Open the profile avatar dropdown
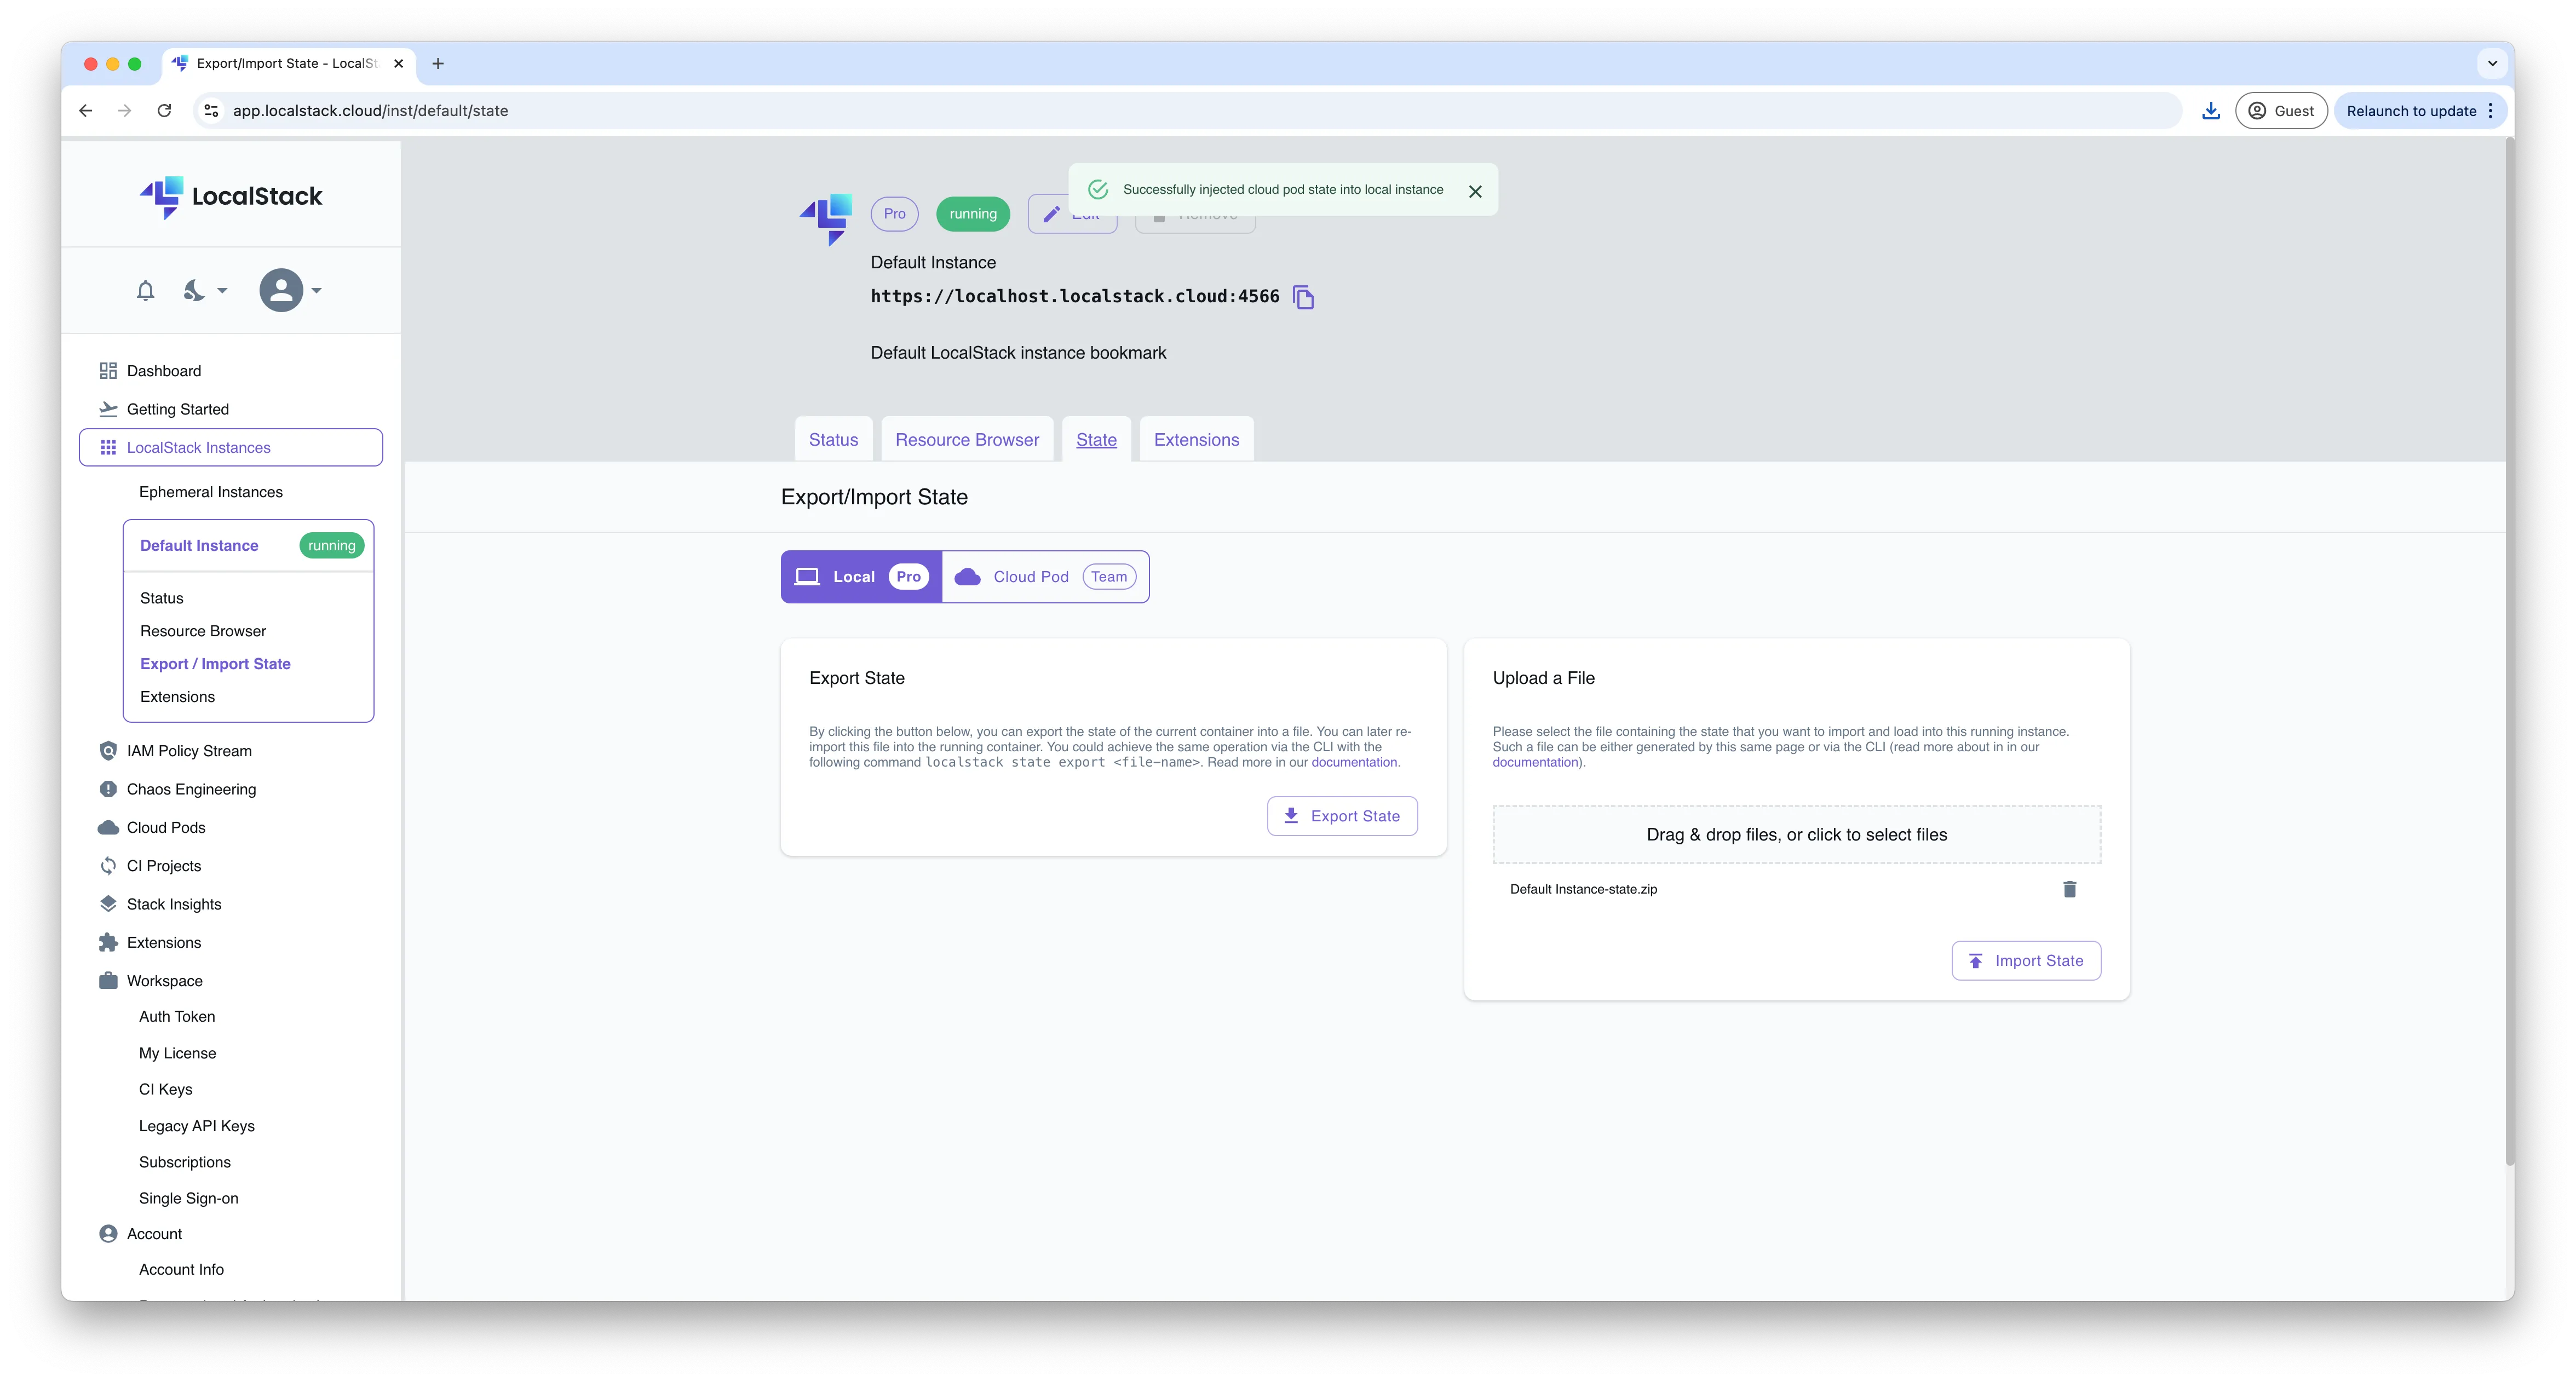 tap(281, 290)
